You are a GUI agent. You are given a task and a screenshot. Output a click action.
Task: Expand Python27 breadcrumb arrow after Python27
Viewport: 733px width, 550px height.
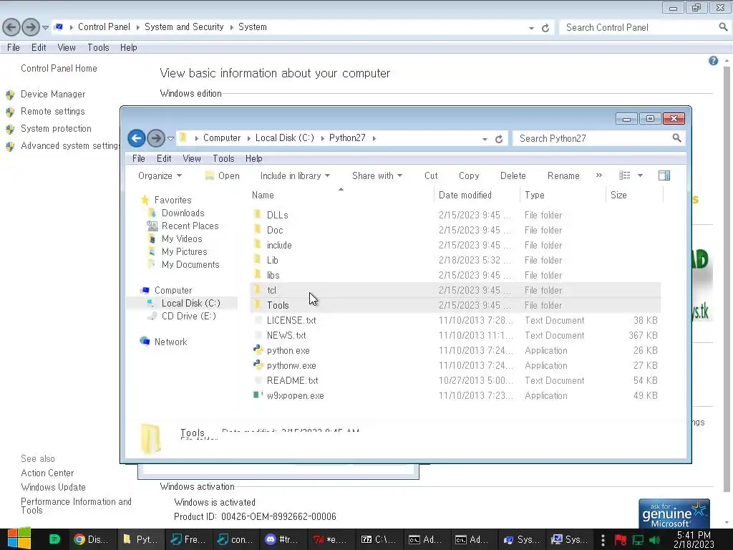(x=374, y=138)
